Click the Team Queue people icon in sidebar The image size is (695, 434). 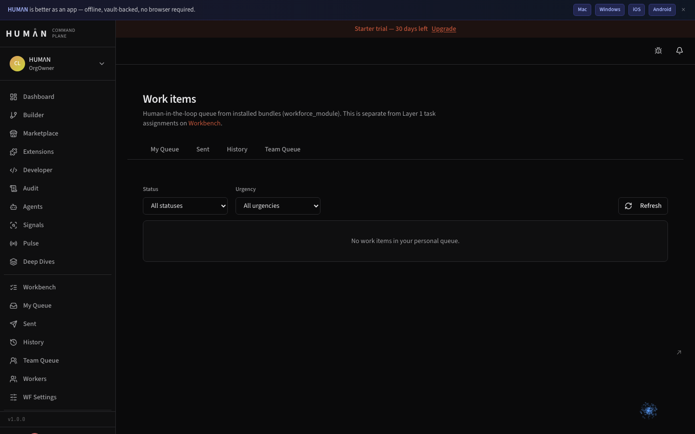click(x=14, y=361)
